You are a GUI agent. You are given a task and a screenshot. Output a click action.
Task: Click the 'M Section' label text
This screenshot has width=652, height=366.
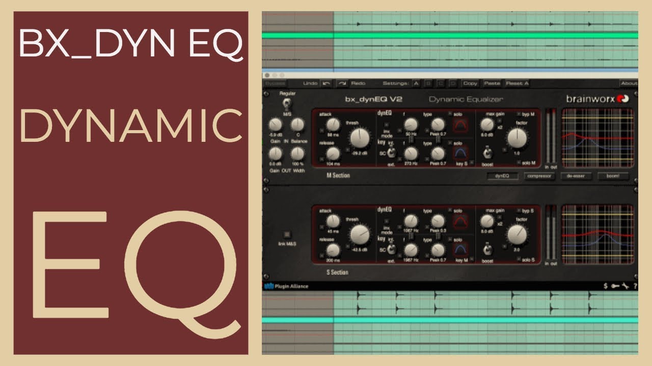coord(338,176)
